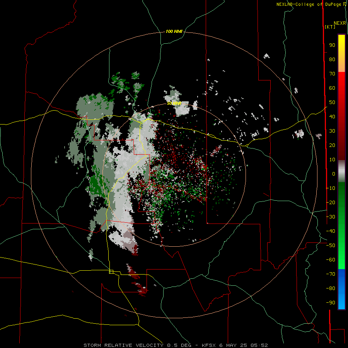Click the blue segment at the color bar bottom
Image resolution: width=348 pixels, height=348 pixels.
tap(341, 289)
